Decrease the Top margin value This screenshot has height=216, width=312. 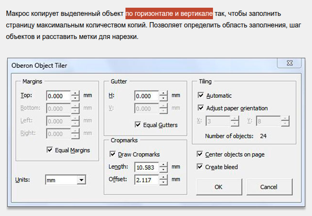[75, 98]
